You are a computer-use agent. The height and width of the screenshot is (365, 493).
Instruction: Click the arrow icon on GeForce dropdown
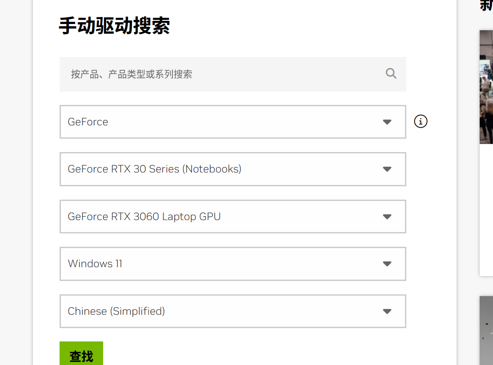click(x=387, y=122)
